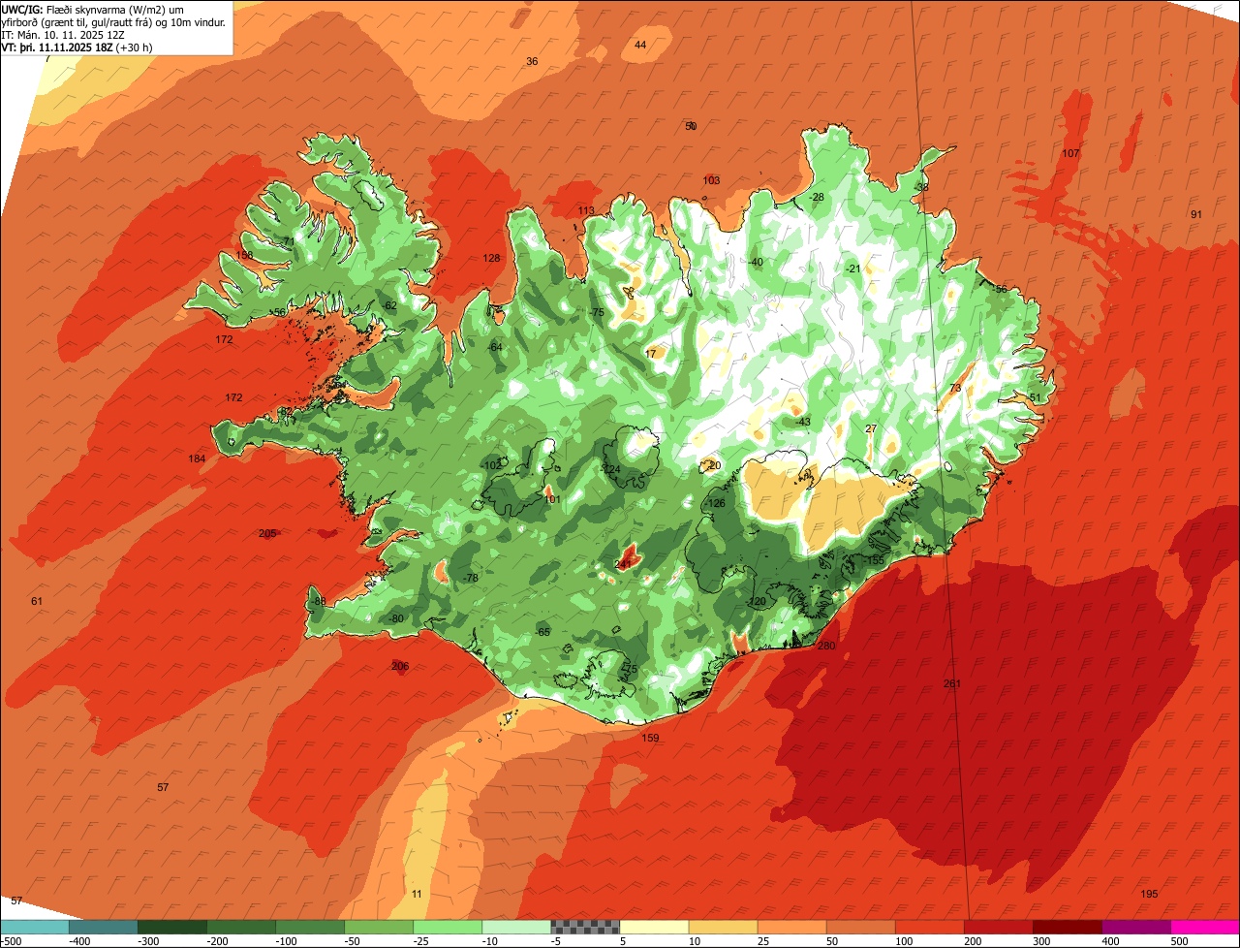Click the 'IT: Mán. 10. 11. 2025 12Z' line
Viewport: 1240px width, 948px height.
coord(63,34)
